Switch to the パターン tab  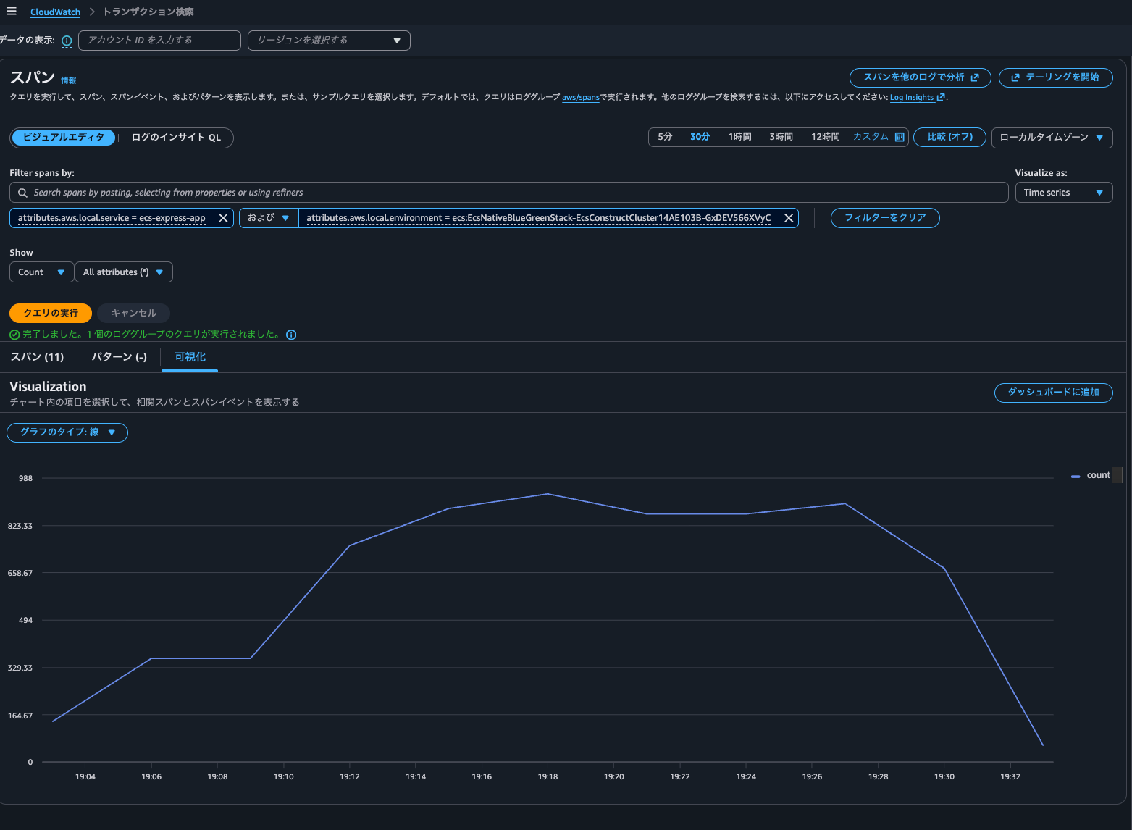(119, 356)
